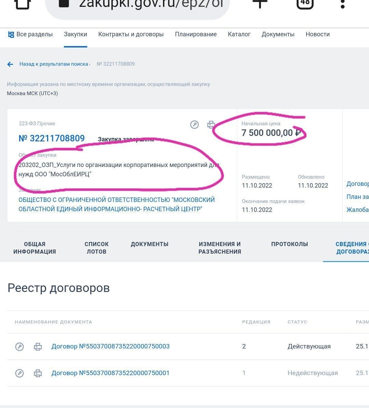Open the Закупки menu item
This screenshot has width=369, height=408.
click(x=76, y=34)
